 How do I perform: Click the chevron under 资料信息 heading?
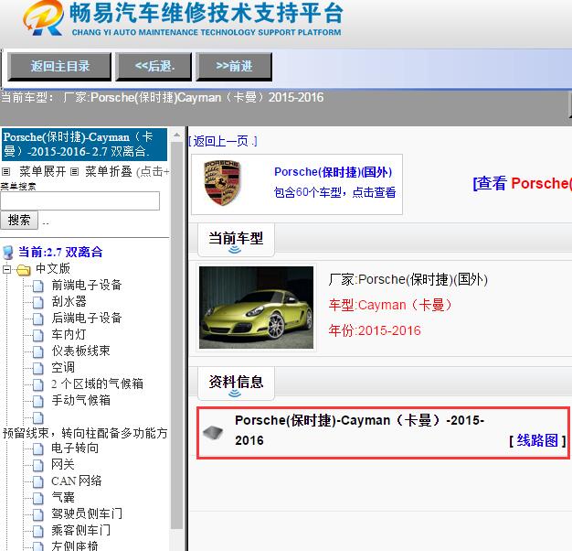pyautogui.click(x=235, y=394)
